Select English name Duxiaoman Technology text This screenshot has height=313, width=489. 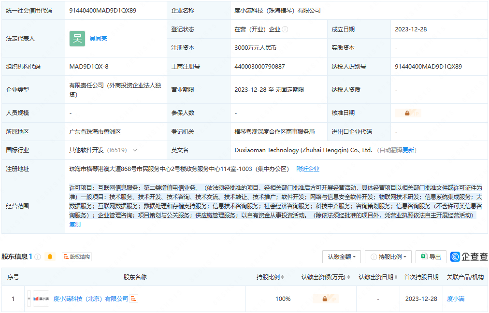click(x=303, y=150)
